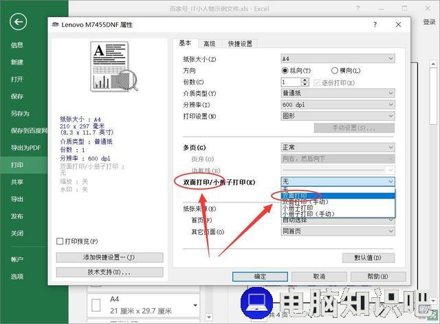The image size is (440, 324).
Task: Select the 横向 orientation radio button
Action: (x=335, y=70)
